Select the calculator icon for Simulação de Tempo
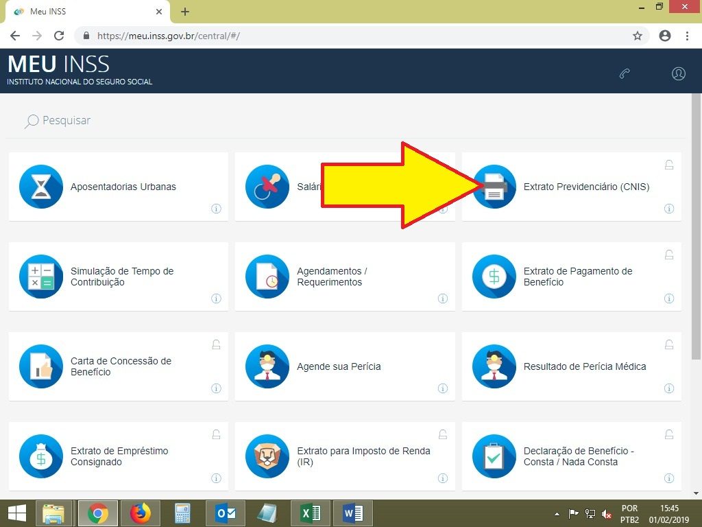Viewport: 702px width, 527px height. pos(41,277)
